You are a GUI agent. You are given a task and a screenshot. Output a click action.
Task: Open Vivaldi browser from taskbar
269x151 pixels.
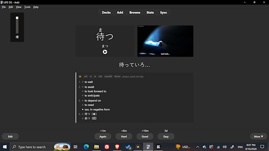point(107,147)
